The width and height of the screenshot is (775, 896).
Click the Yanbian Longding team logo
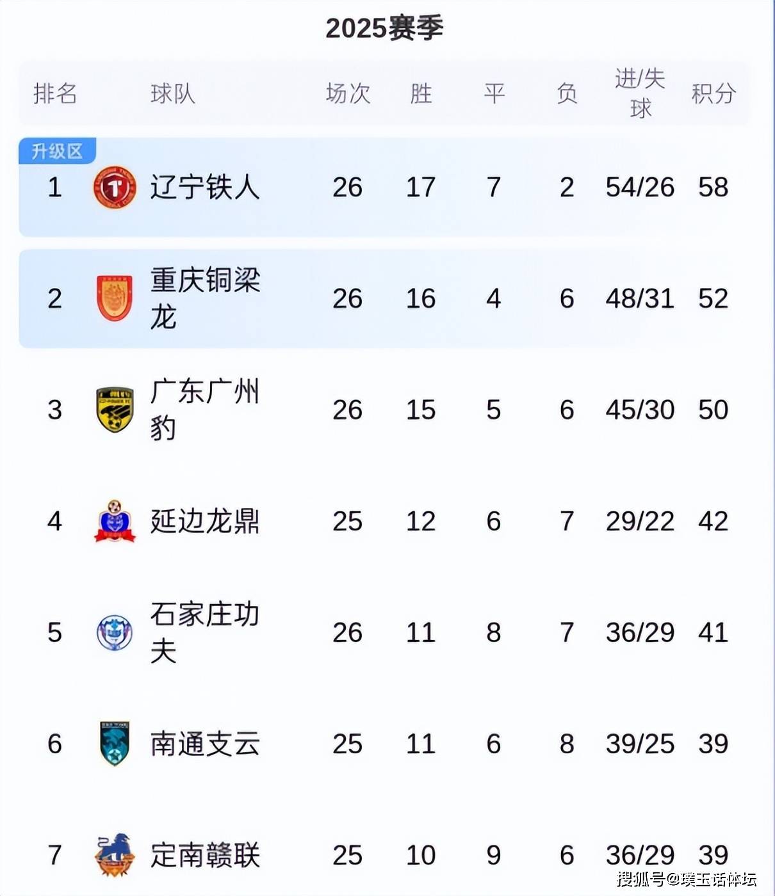point(115,521)
